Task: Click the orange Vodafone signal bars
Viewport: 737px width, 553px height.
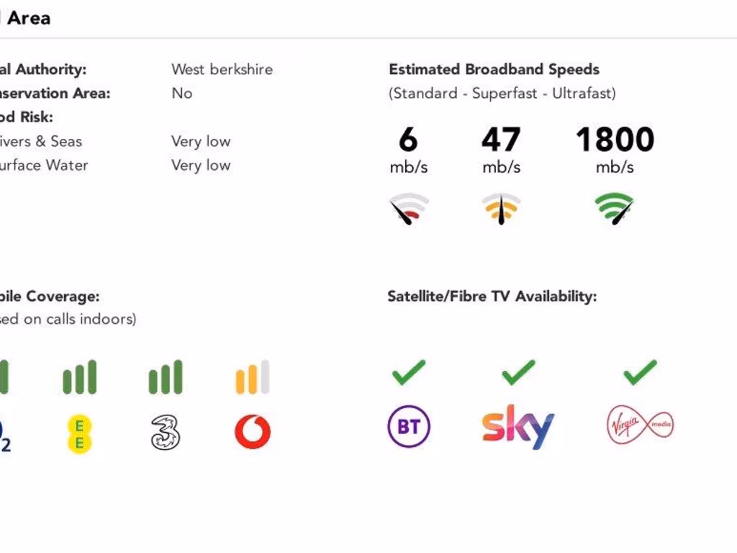Action: 253,378
